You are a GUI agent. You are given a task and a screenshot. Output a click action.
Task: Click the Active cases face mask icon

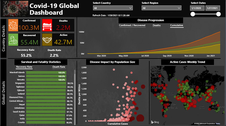(x=47, y=39)
